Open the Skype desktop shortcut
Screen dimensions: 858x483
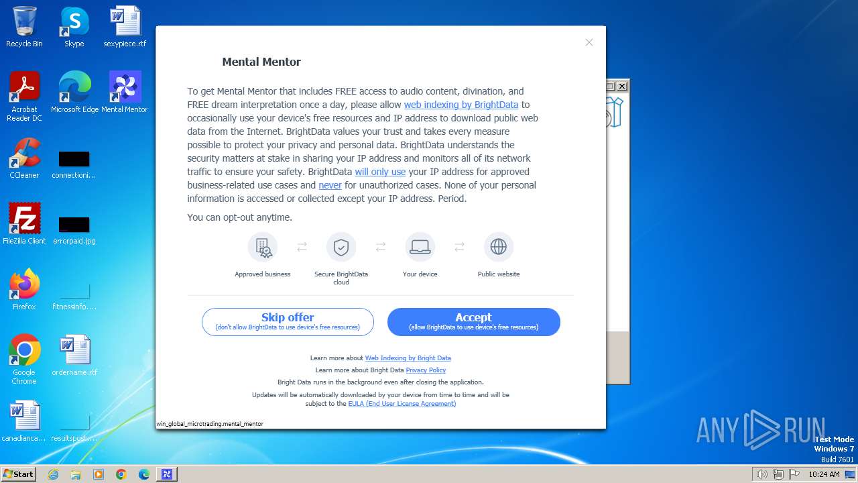[74, 27]
